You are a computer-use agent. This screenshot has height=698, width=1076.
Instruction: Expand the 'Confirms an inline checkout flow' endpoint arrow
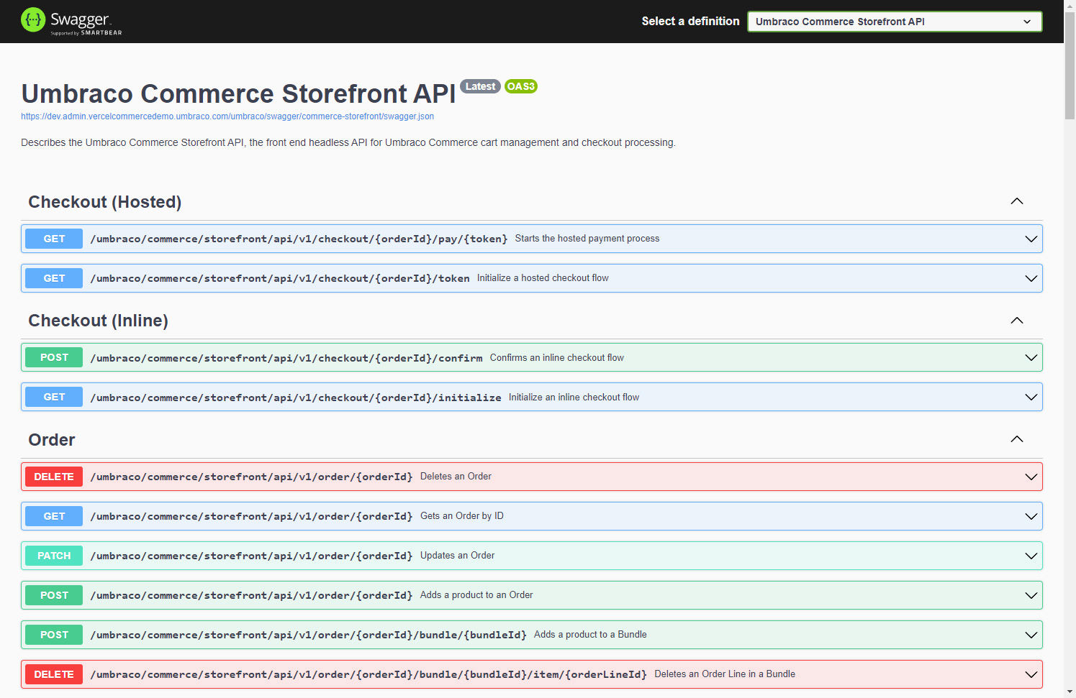click(x=1031, y=357)
